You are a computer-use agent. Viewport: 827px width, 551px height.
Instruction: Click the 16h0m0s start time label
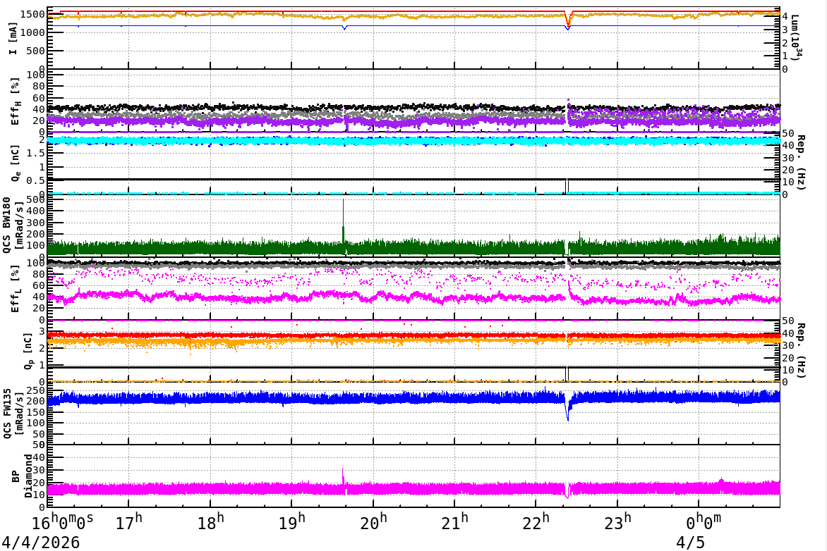(x=63, y=523)
